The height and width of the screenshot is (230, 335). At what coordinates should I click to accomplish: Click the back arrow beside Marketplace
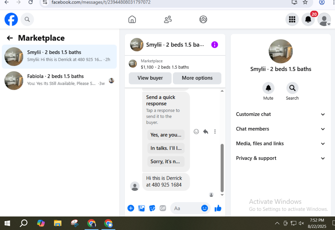coord(10,38)
